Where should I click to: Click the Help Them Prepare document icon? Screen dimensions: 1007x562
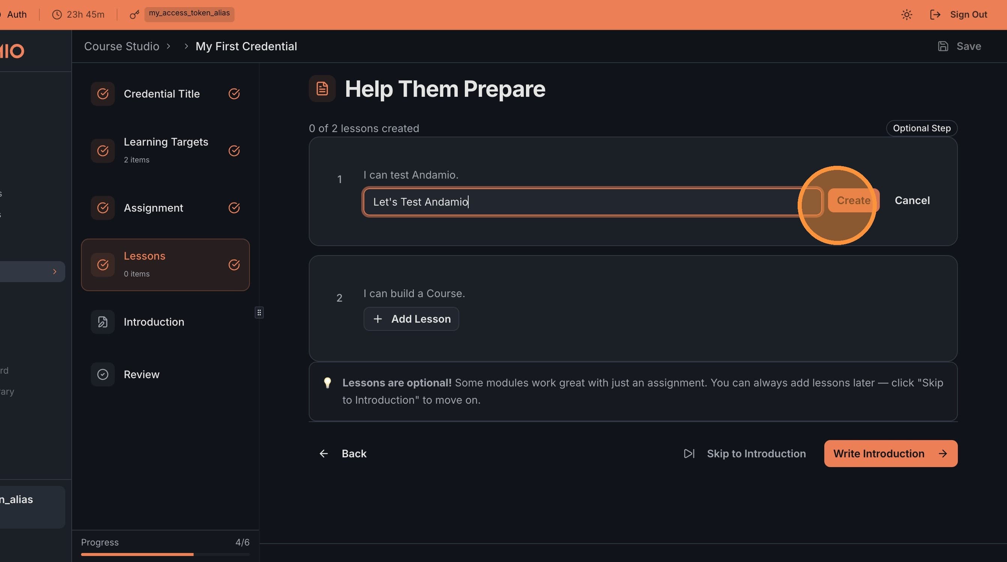[322, 89]
